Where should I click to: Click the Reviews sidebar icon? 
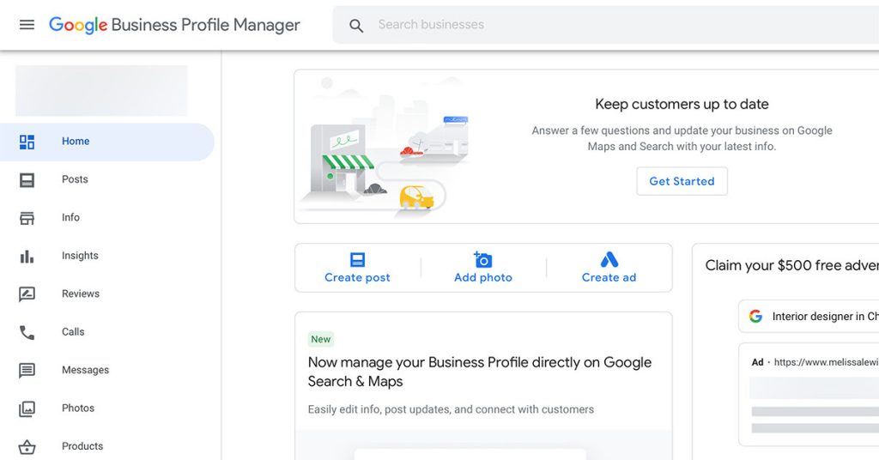pos(27,294)
